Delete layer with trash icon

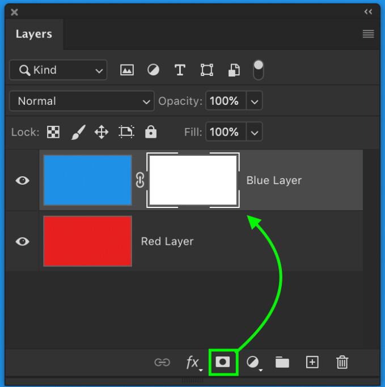click(x=342, y=362)
